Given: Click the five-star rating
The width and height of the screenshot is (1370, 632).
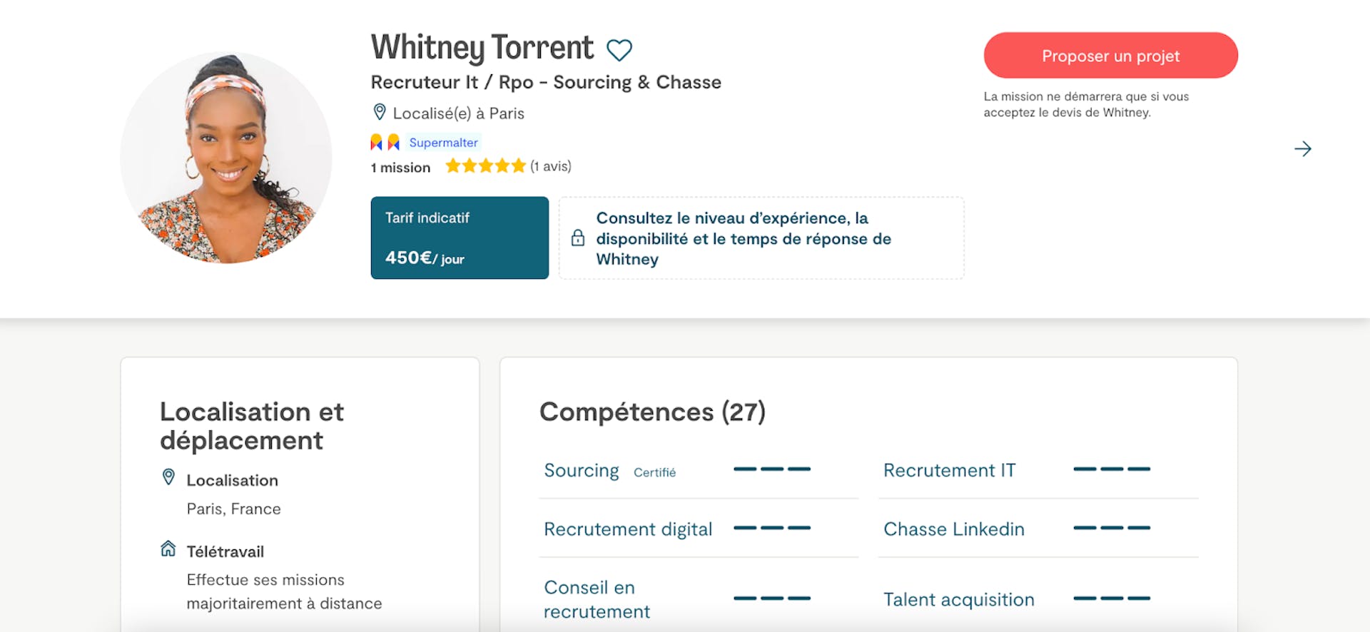Looking at the screenshot, I should 485,166.
